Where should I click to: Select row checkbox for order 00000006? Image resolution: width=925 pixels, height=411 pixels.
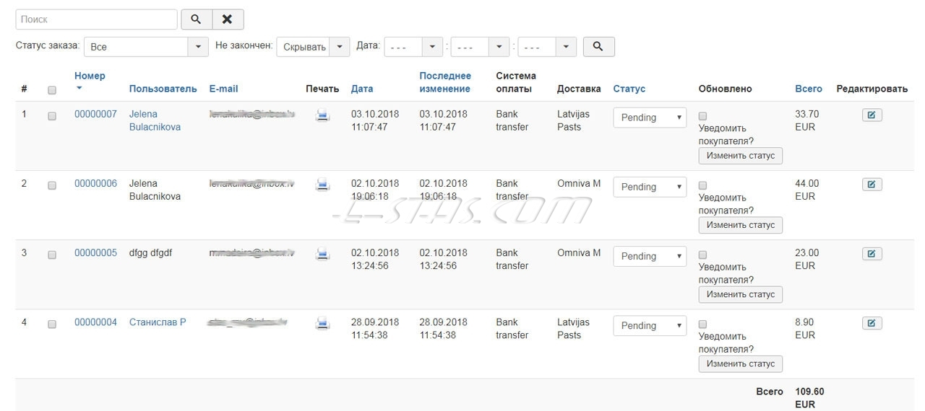[52, 185]
